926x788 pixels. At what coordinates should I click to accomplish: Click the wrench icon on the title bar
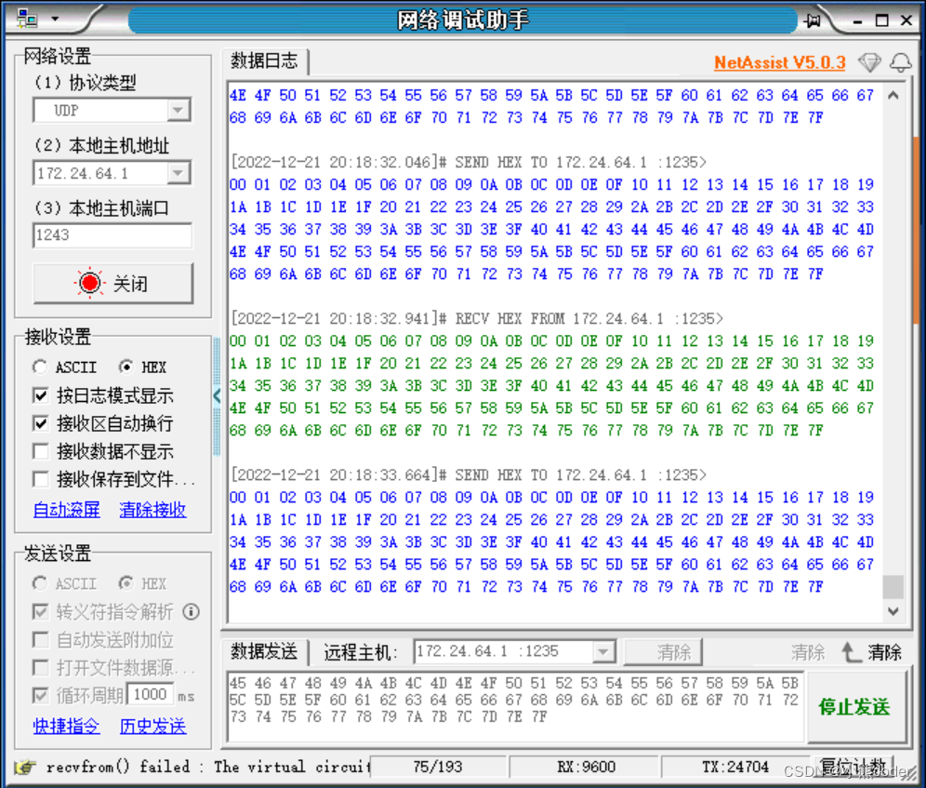point(814,19)
